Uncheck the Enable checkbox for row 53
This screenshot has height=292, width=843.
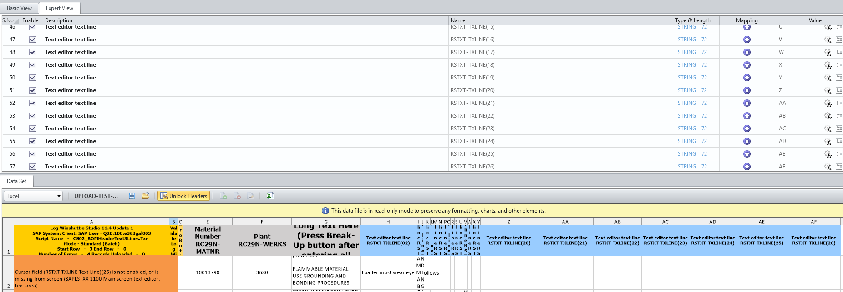(33, 116)
